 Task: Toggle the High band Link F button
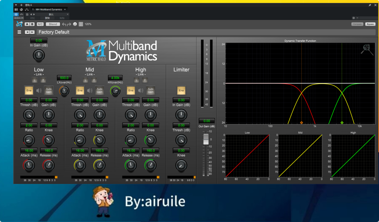[x=145, y=80]
